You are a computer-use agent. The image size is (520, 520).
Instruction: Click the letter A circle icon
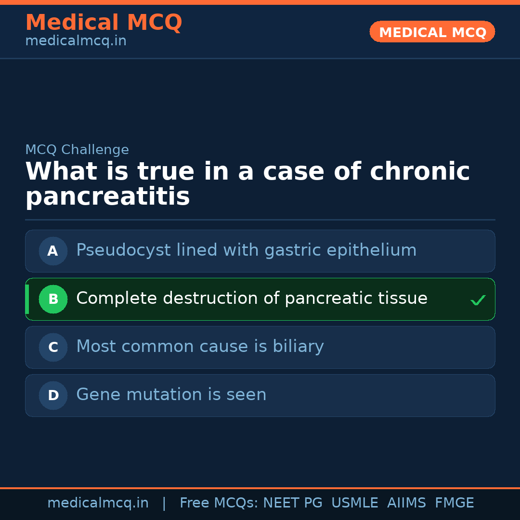tap(53, 251)
